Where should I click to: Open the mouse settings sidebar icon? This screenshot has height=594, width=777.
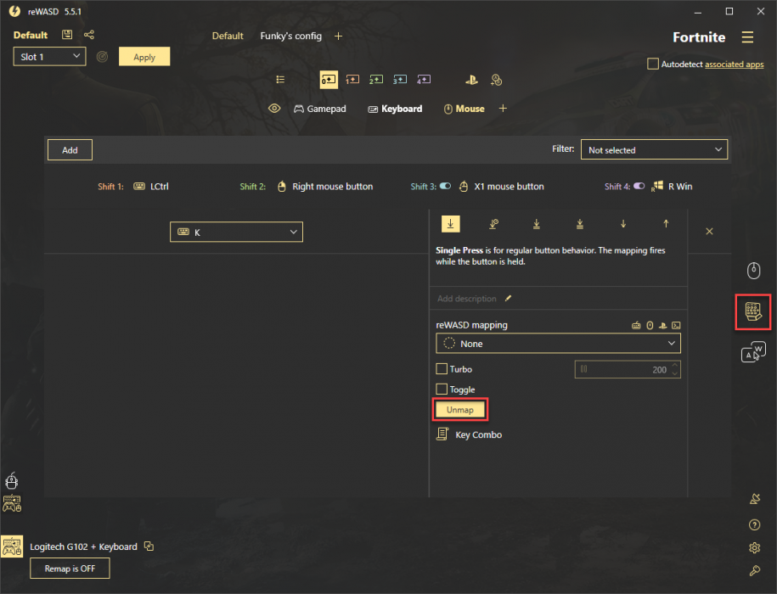[753, 271]
